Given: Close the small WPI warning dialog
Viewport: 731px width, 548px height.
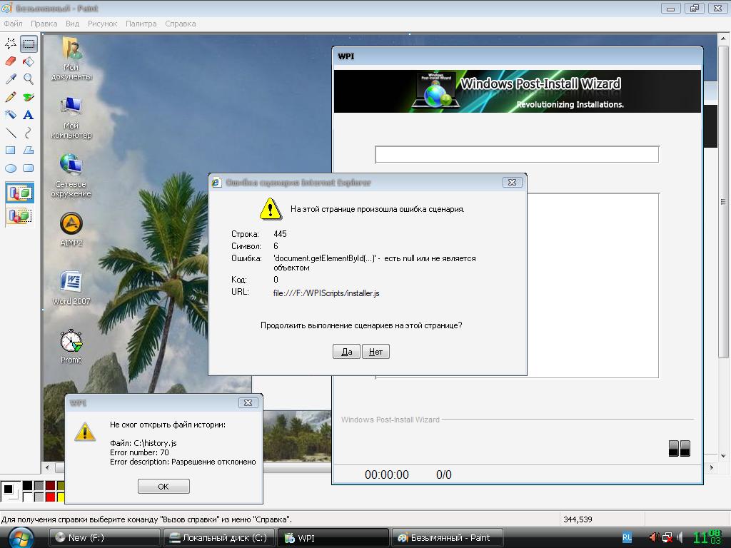Looking at the screenshot, I should click(248, 402).
